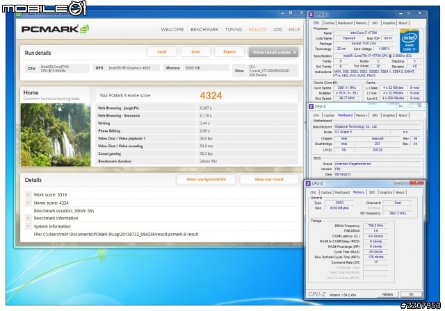Image resolution: width=445 pixels, height=311 pixels.
Task: Open the TUNING tab
Action: (234, 29)
